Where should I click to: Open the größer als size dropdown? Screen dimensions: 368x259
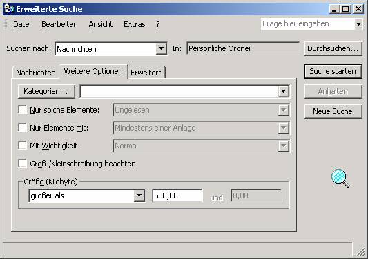pyautogui.click(x=139, y=195)
